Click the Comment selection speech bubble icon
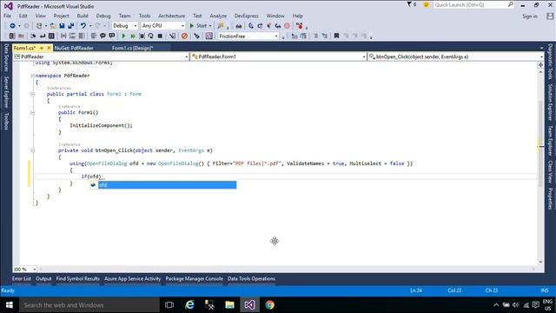556x313 pixels. pyautogui.click(x=103, y=36)
